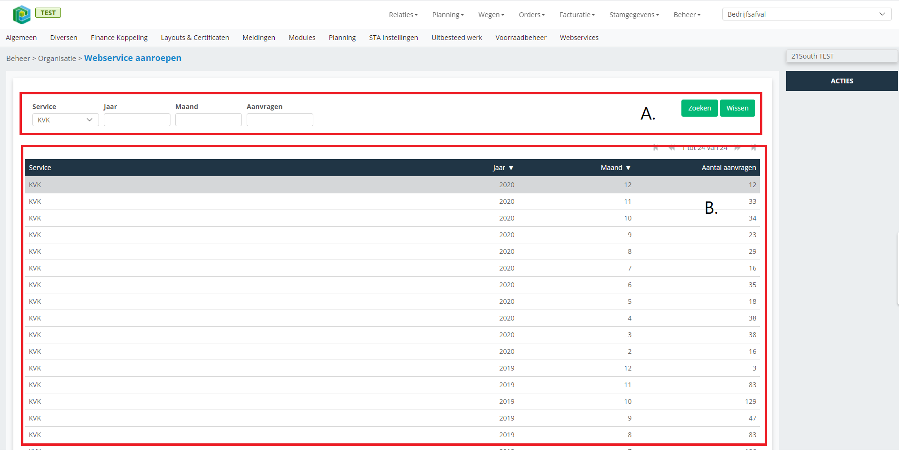Open the Meldingen tab
Screen dimensions: 899x451
tap(259, 38)
